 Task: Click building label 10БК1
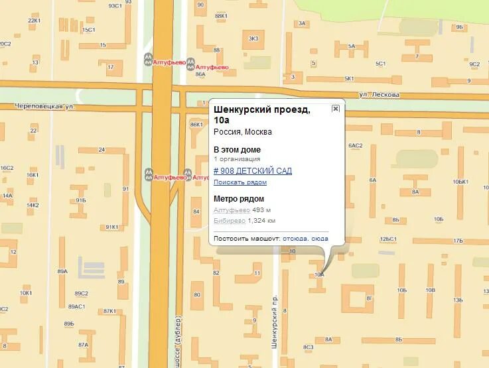[460, 182]
